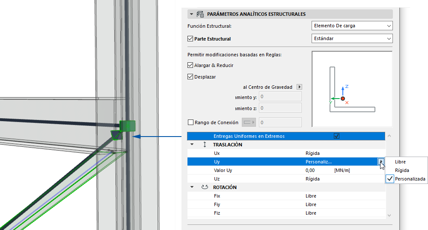
Task: Select the Valor Uy row
Action: tap(286, 170)
